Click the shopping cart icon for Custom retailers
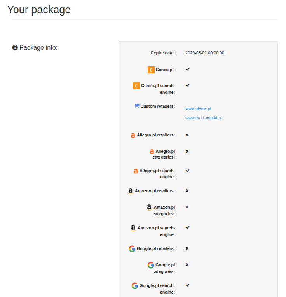Image resolution: width=286 pixels, height=297 pixels. 137,106
